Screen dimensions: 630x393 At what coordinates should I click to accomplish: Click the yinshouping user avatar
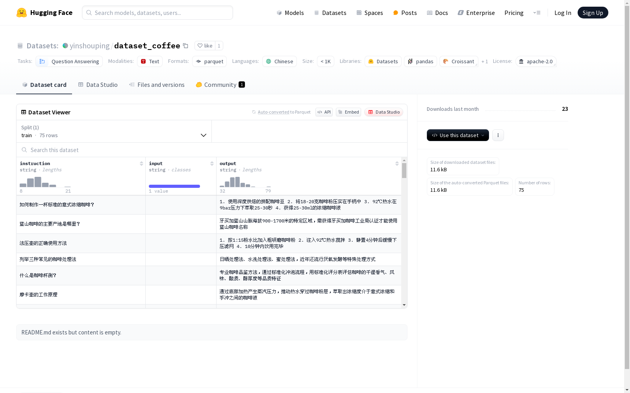click(65, 46)
